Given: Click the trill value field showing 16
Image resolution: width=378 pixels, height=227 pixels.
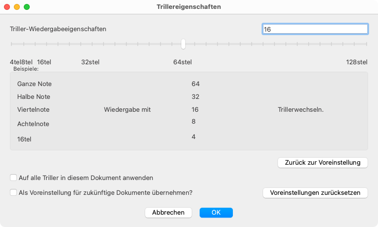Looking at the screenshot, I should tap(315, 29).
